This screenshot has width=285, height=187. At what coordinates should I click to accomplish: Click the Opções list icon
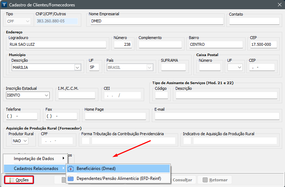pyautogui.click(x=12, y=180)
